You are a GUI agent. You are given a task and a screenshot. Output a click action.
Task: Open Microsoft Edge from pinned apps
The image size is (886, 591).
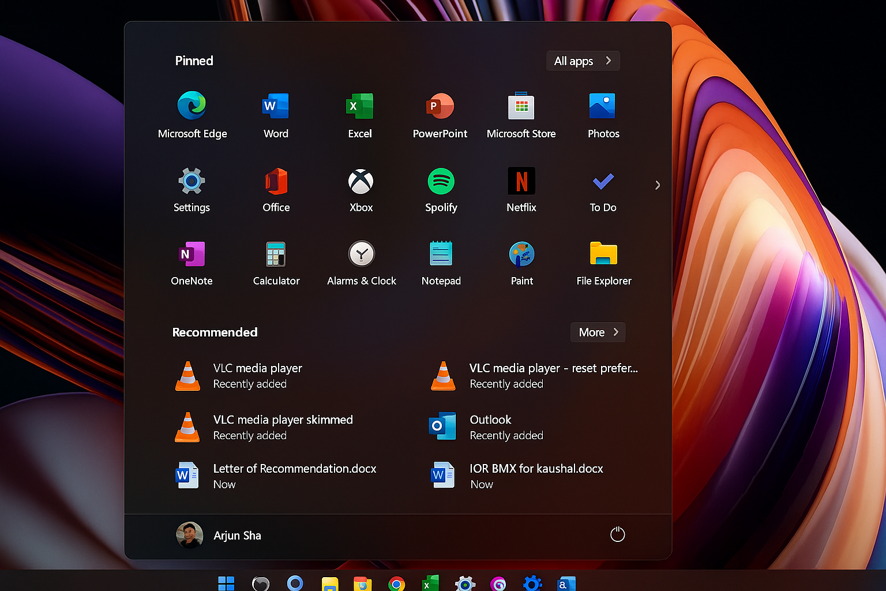click(x=192, y=115)
